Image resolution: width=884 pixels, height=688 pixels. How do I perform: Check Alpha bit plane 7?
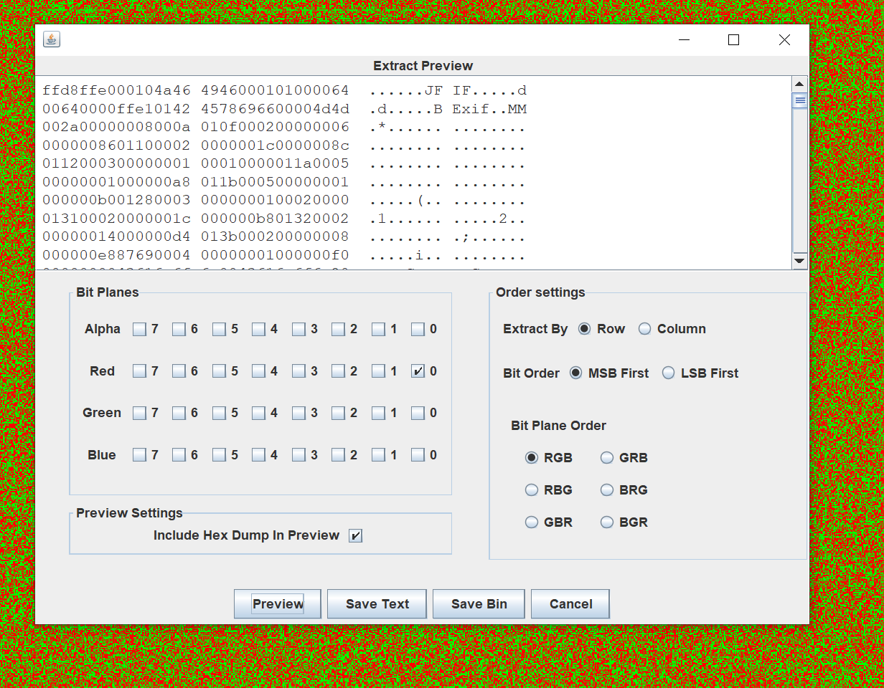pyautogui.click(x=140, y=330)
